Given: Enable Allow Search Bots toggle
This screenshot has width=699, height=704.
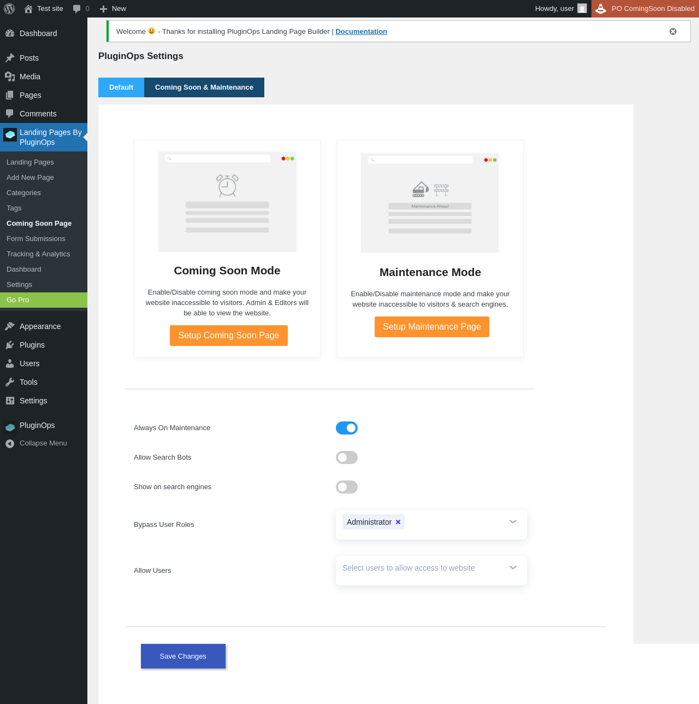Looking at the screenshot, I should pyautogui.click(x=347, y=457).
